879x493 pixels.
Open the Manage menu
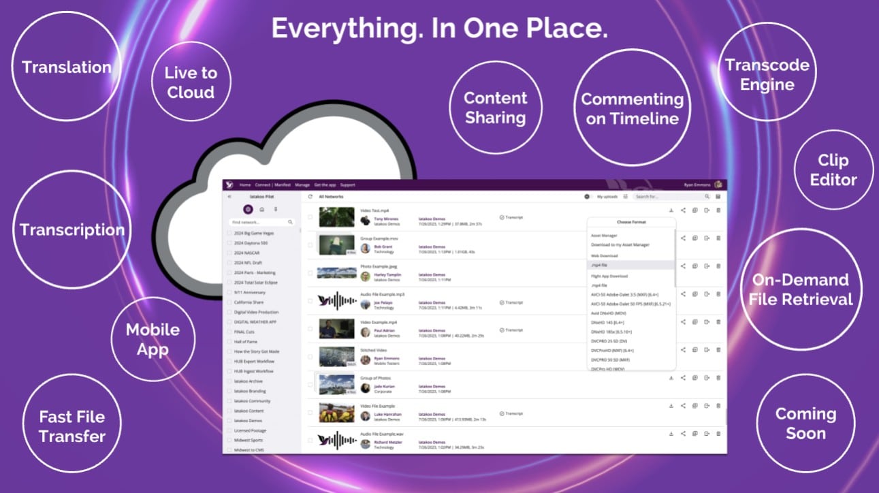(x=302, y=185)
